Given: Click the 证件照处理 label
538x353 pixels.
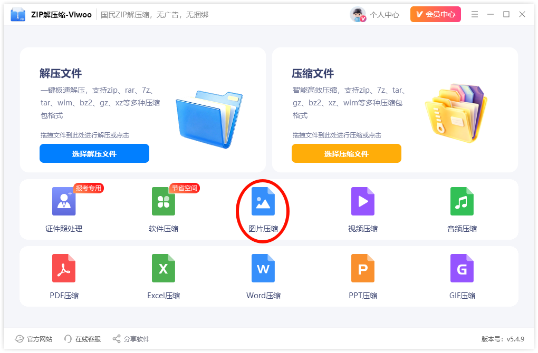Looking at the screenshot, I should point(64,229).
